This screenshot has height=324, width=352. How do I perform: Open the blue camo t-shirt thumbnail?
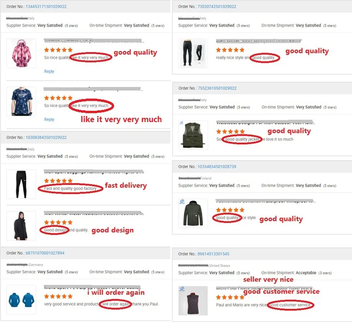(x=21, y=101)
